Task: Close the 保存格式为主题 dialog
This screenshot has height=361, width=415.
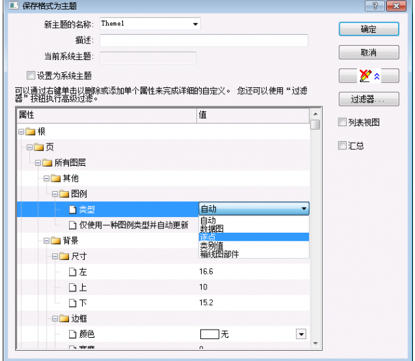Action: [x=397, y=6]
